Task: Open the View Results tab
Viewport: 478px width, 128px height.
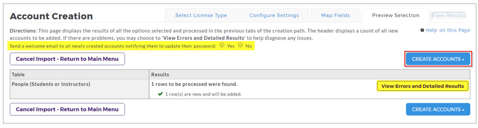Action: point(449,15)
